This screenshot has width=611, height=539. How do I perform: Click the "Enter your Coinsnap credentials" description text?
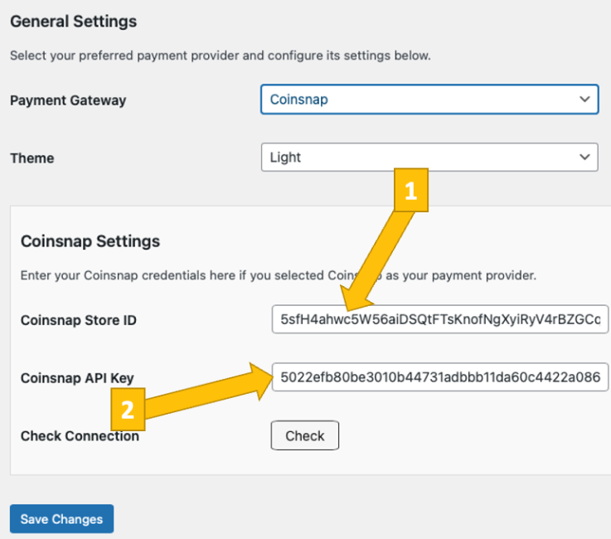[x=279, y=275]
